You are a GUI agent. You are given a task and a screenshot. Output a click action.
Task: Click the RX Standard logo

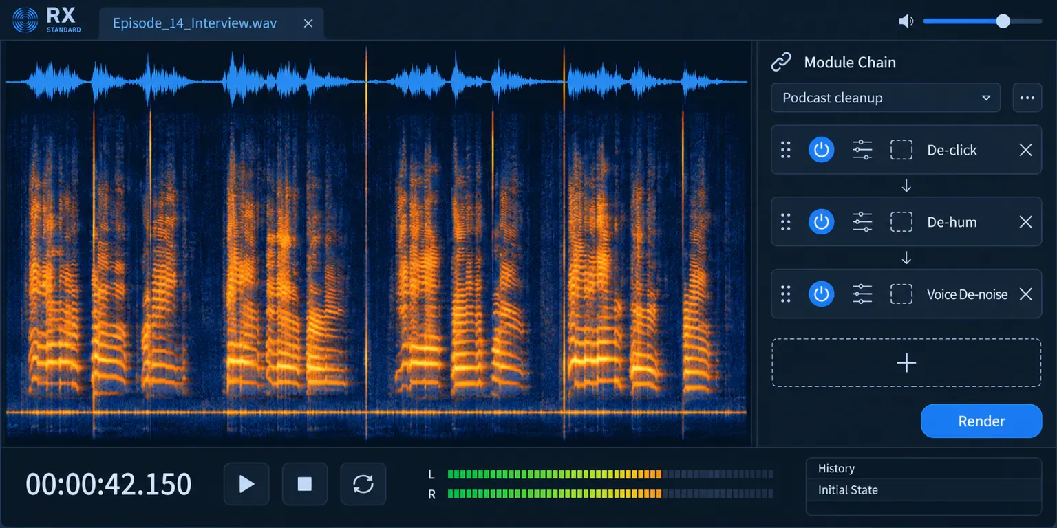click(x=47, y=21)
